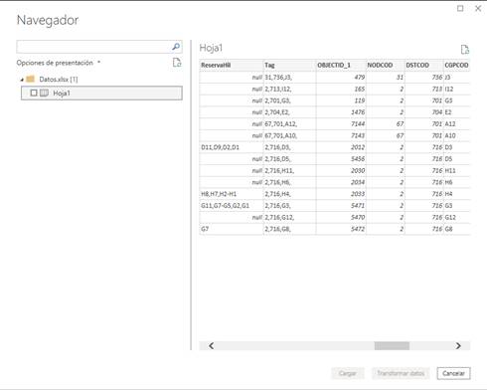
Task: Click the Cargar button
Action: 348,373
